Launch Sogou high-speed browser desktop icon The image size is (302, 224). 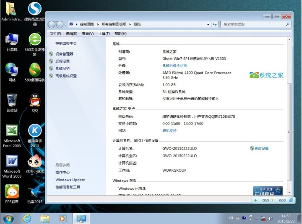pyautogui.click(x=35, y=13)
